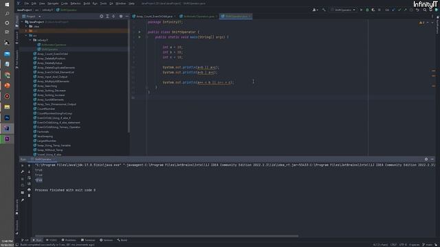Click the Rollback undo arrow icon
The height and width of the screenshot is (247, 440).
pyautogui.click(x=417, y=10)
